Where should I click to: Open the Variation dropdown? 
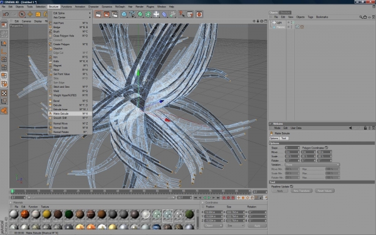(312, 165)
